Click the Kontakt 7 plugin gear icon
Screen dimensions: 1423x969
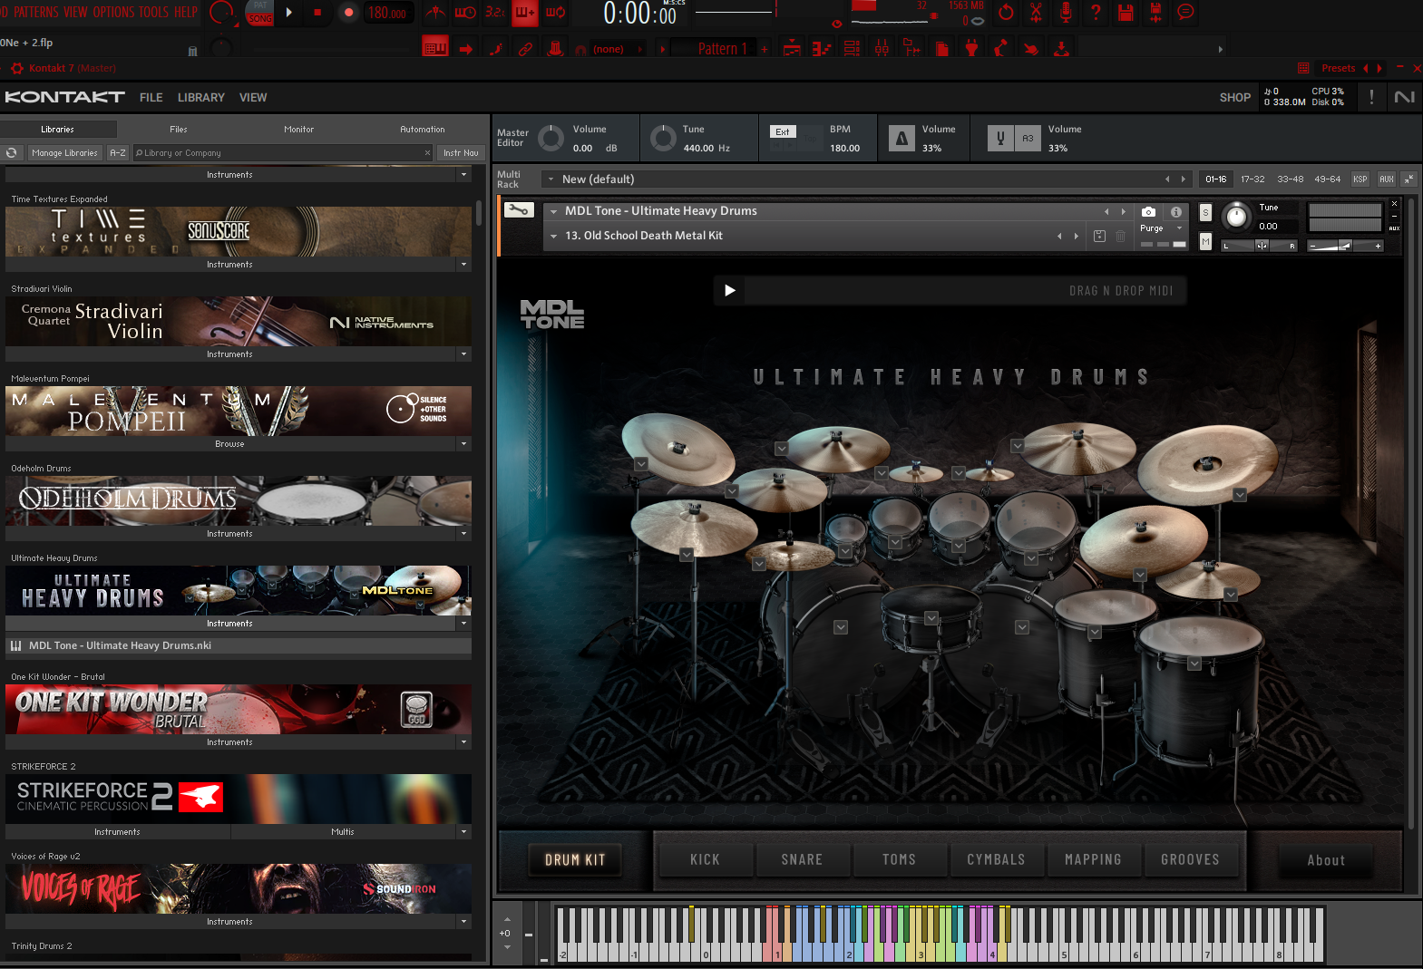16,68
